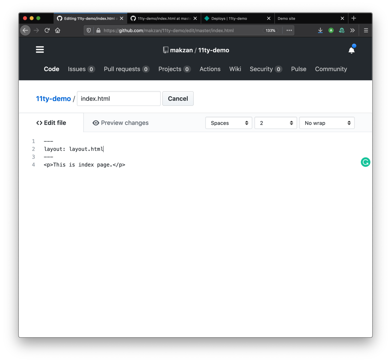Open the Projects section
The image size is (391, 362).
tap(174, 69)
